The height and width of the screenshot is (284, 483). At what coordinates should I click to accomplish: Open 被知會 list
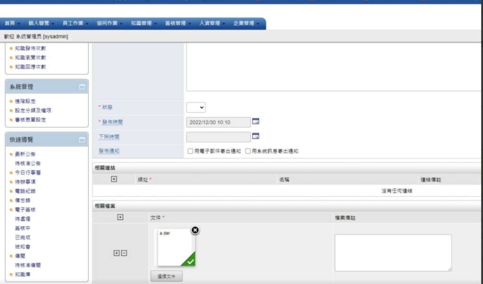(x=23, y=246)
